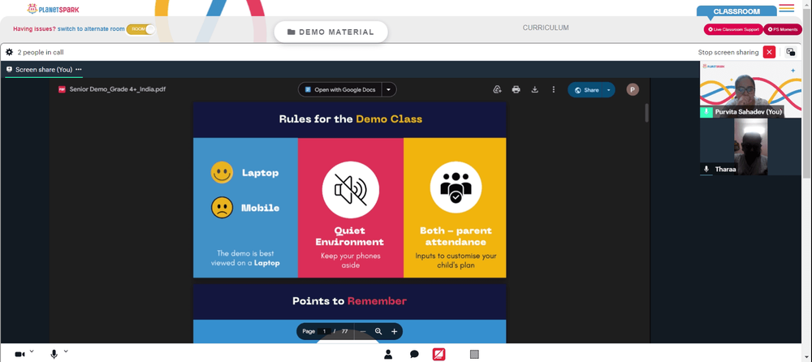
Task: Click the PS Moments button
Action: pos(783,29)
